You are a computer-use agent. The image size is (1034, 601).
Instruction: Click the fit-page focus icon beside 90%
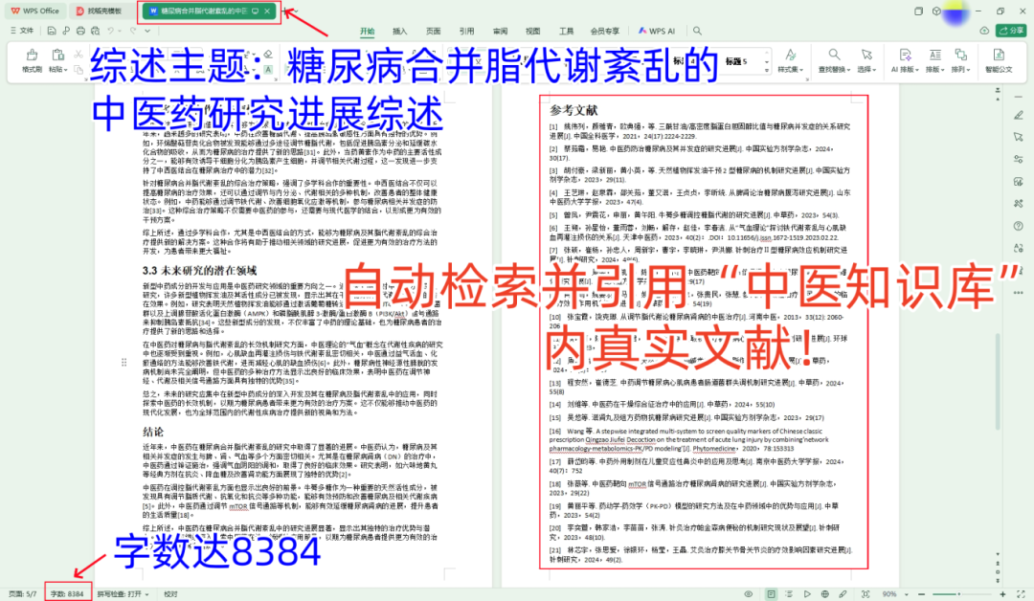pos(865,594)
